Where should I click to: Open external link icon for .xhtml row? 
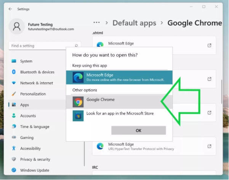209,46
